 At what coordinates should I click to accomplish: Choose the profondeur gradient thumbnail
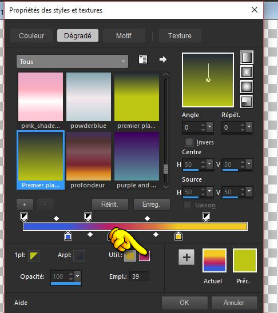click(x=89, y=156)
